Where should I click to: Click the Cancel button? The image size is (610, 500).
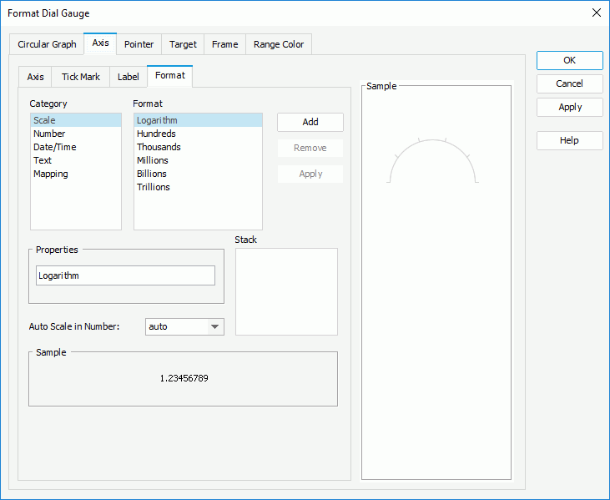tap(570, 83)
